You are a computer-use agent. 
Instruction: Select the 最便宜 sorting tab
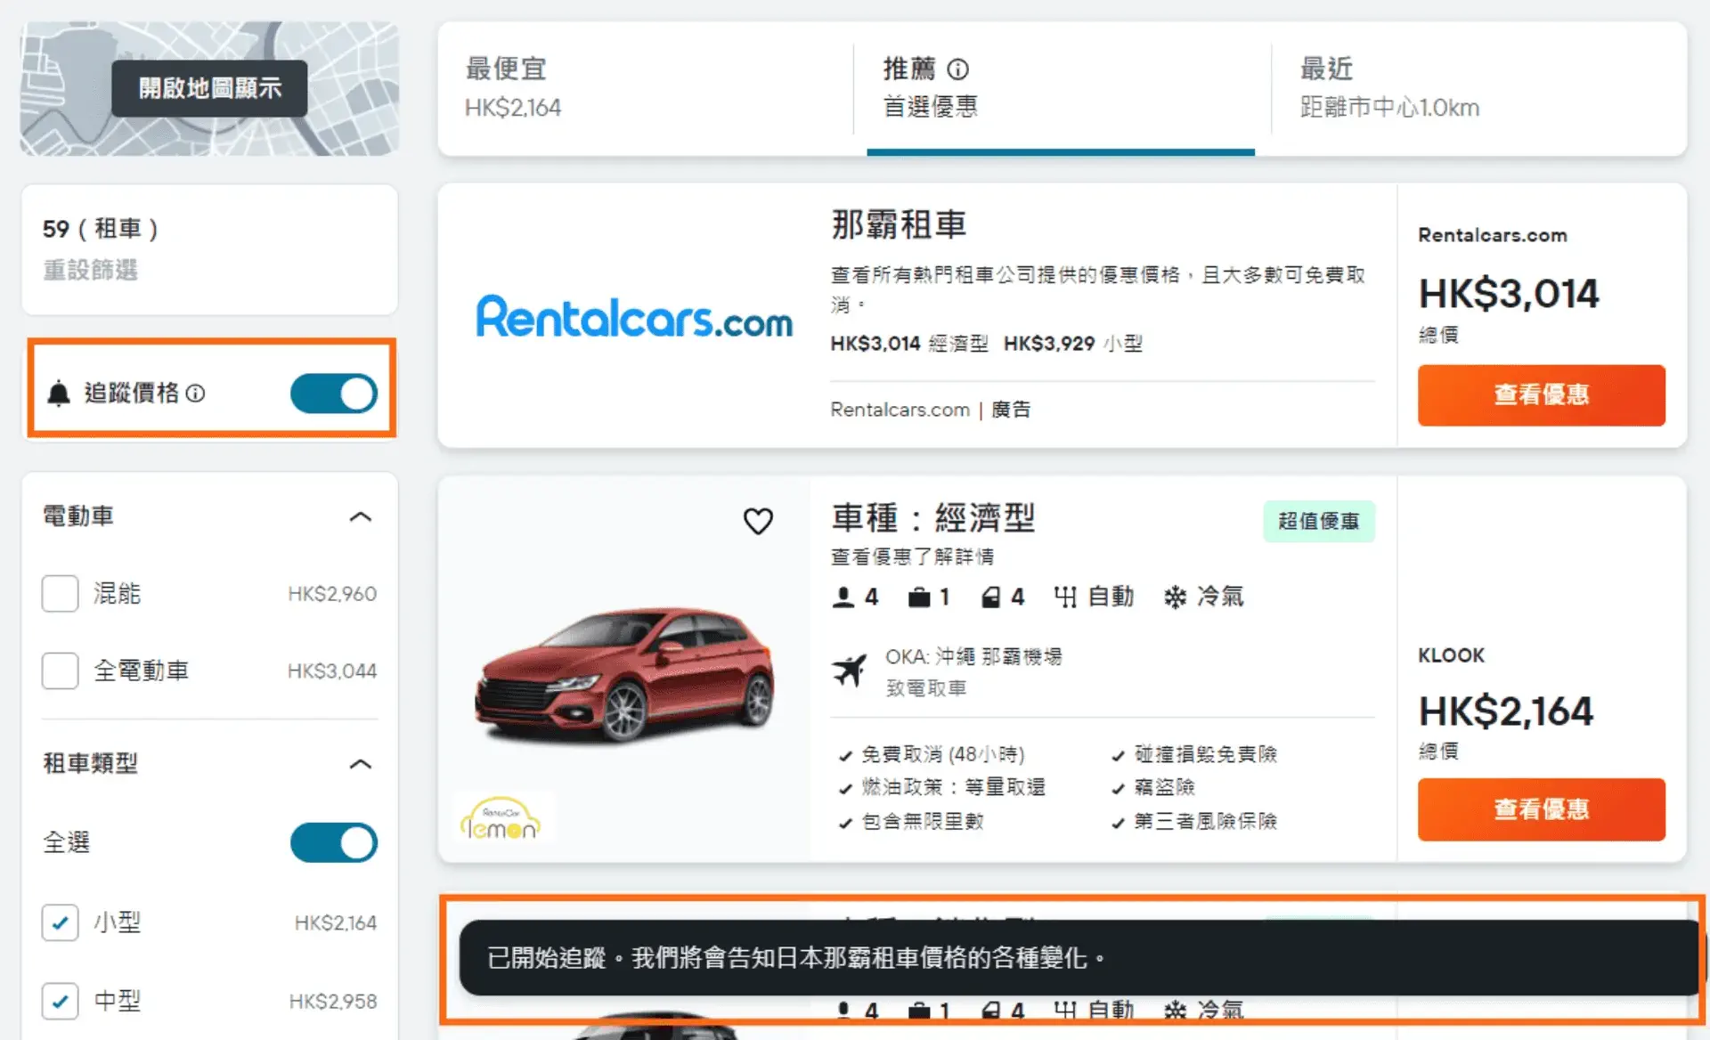pyautogui.click(x=646, y=88)
